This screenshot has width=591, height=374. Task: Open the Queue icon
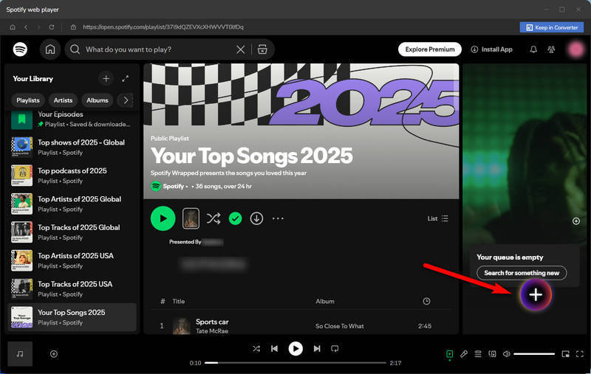coord(478,354)
